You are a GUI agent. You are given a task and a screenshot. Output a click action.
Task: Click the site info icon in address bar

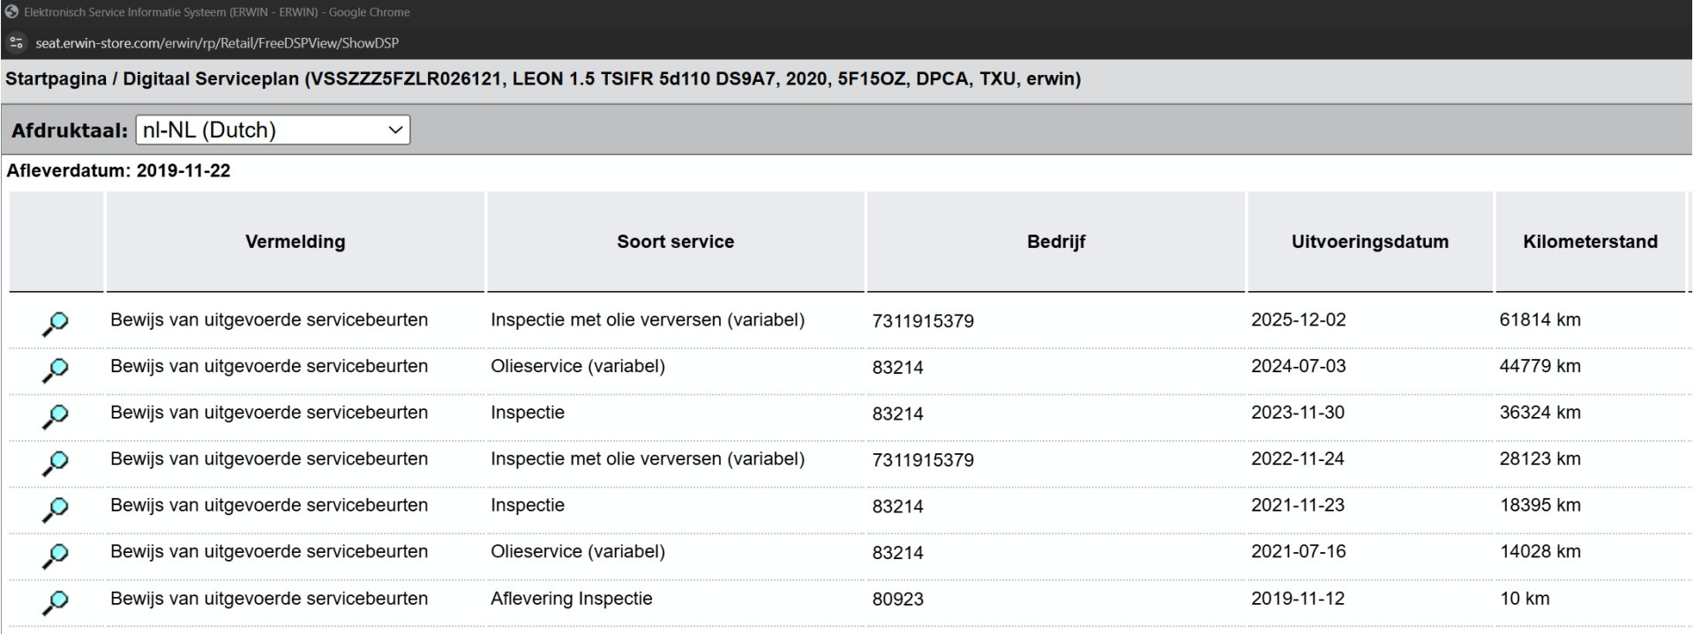tap(16, 42)
